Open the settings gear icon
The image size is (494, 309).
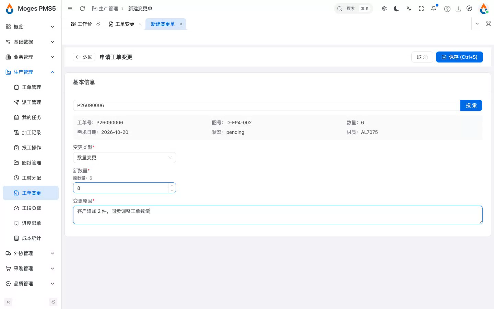point(384,9)
